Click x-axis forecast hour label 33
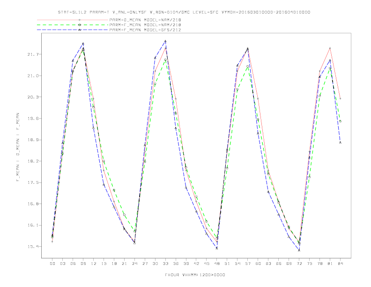The image size is (371, 287). click(165, 264)
